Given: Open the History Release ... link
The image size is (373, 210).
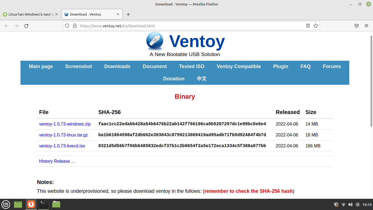Looking at the screenshot, I should point(57,161).
